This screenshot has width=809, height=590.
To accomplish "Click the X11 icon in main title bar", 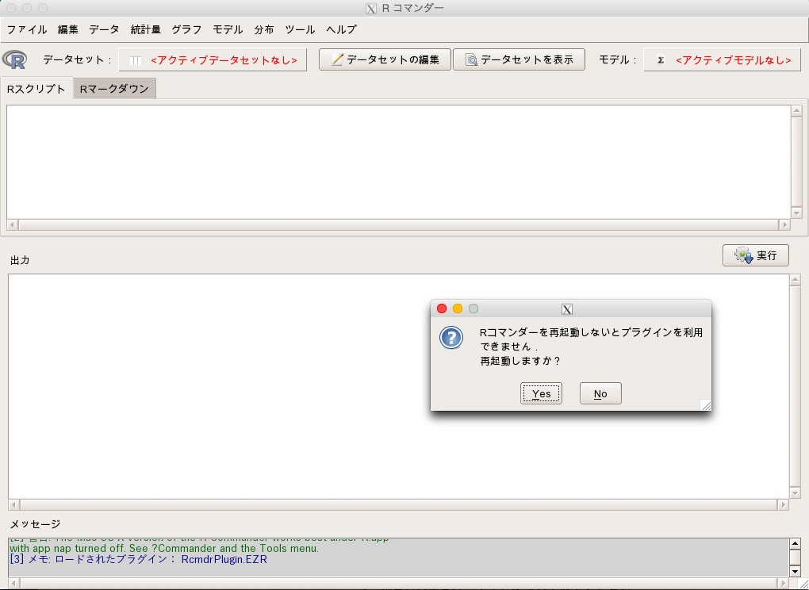I will coord(370,8).
